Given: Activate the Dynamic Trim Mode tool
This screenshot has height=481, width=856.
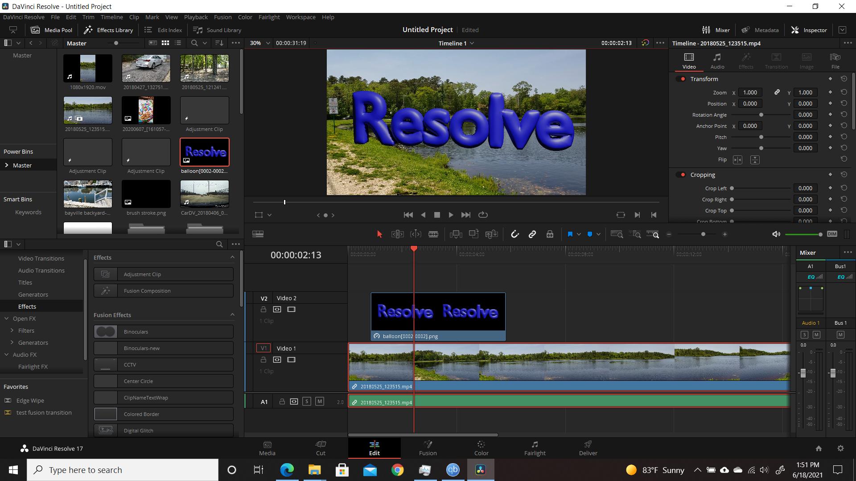Looking at the screenshot, I should coord(416,234).
